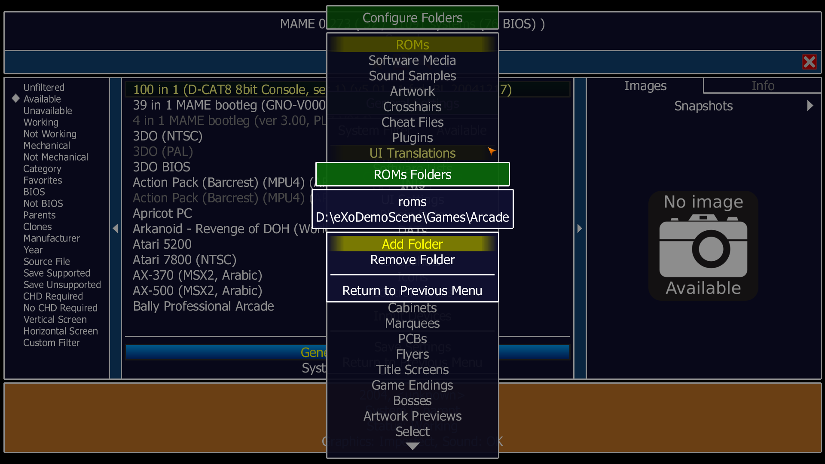Select the UI Translations entry
825x464 pixels.
click(412, 153)
